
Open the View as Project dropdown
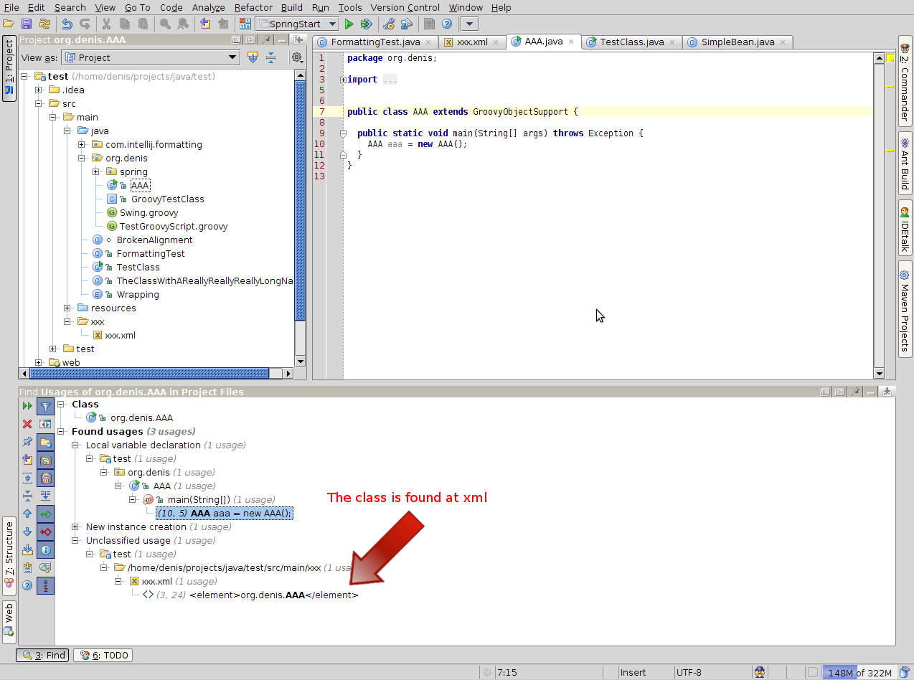click(x=151, y=57)
